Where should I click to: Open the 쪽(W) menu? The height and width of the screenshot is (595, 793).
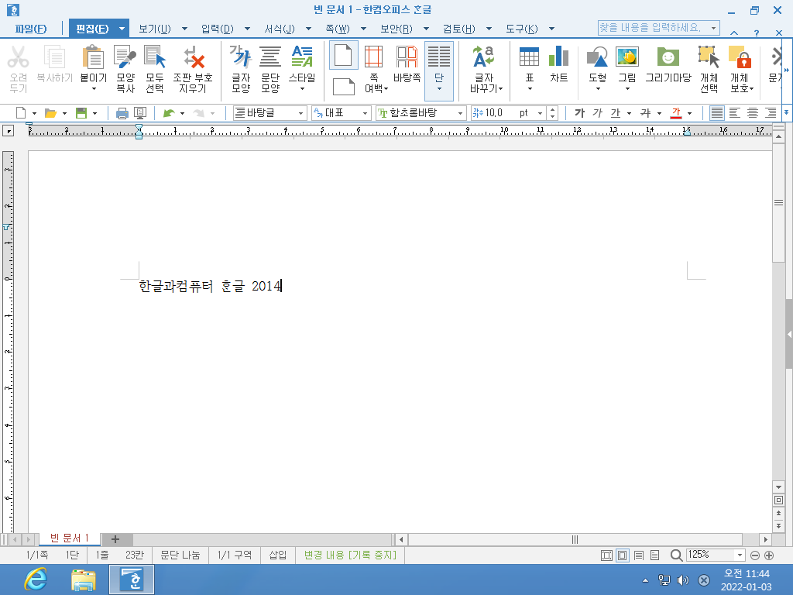click(338, 29)
